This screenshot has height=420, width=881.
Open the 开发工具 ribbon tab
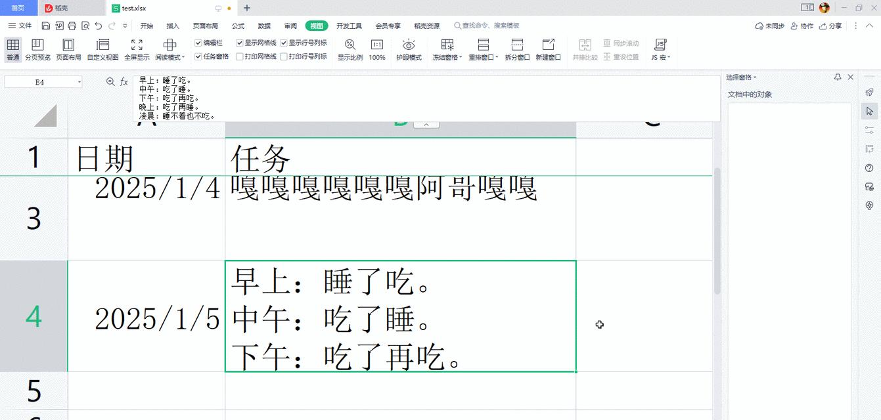click(x=349, y=26)
